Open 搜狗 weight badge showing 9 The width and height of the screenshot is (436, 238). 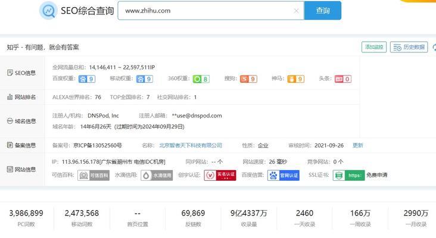click(248, 79)
